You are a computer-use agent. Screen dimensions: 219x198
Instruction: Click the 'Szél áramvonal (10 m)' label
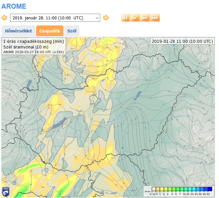(x=26, y=47)
